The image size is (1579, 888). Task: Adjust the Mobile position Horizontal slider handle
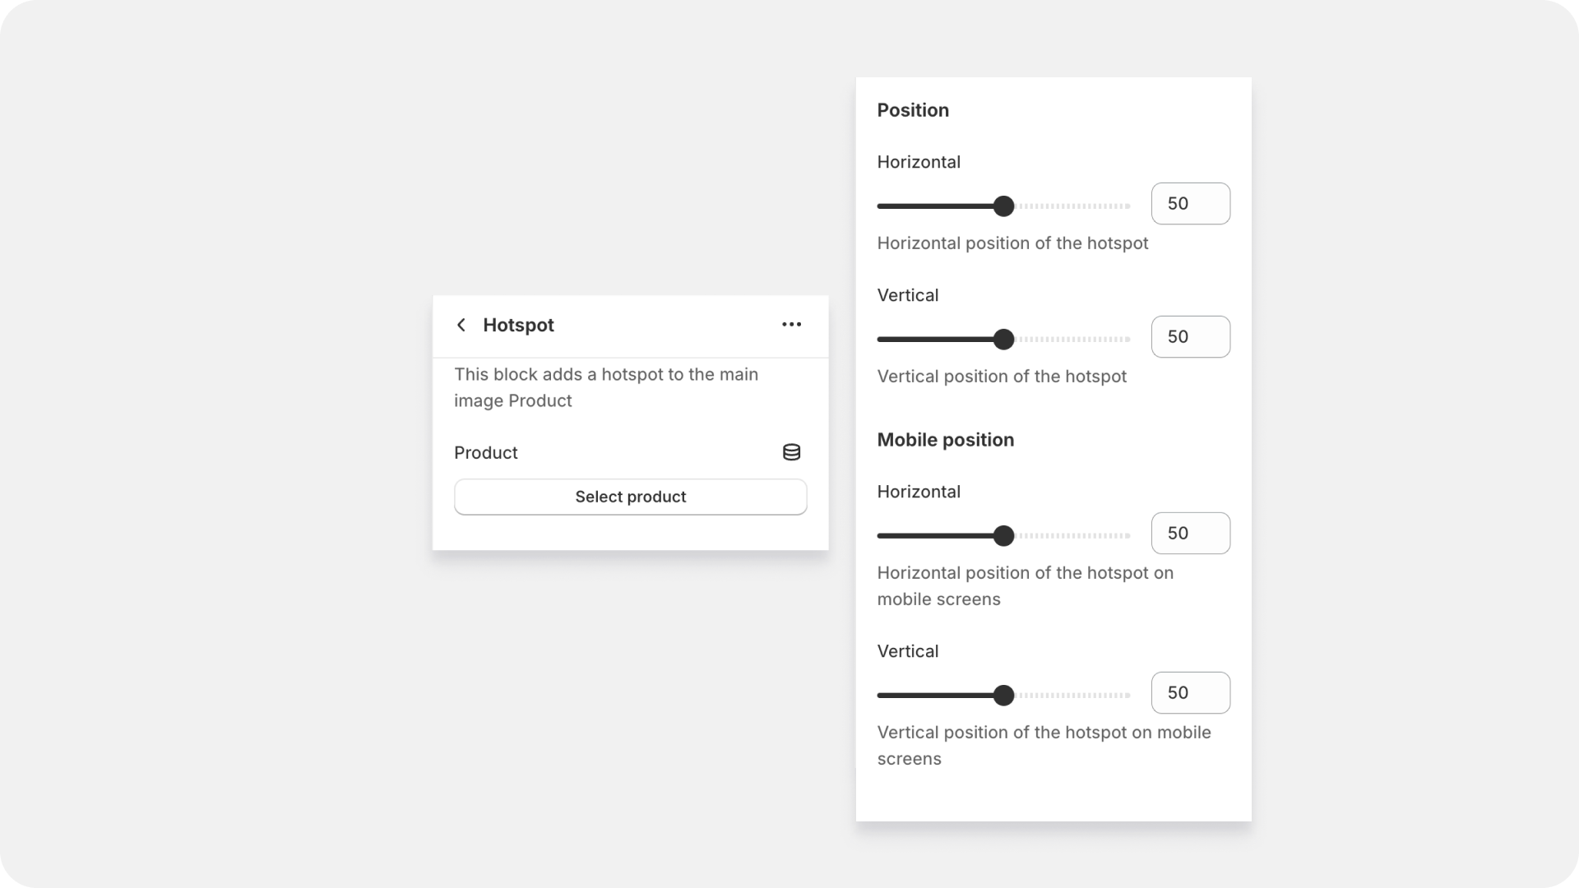(x=1003, y=536)
